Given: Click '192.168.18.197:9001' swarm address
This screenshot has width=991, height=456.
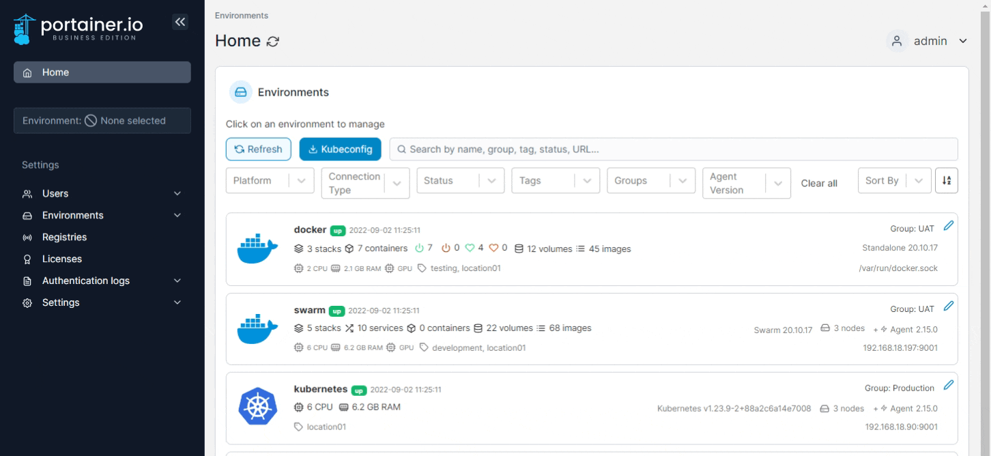Looking at the screenshot, I should pyautogui.click(x=900, y=347).
